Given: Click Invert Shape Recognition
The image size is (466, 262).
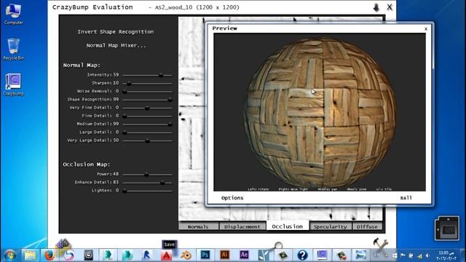Looking at the screenshot, I should (116, 32).
